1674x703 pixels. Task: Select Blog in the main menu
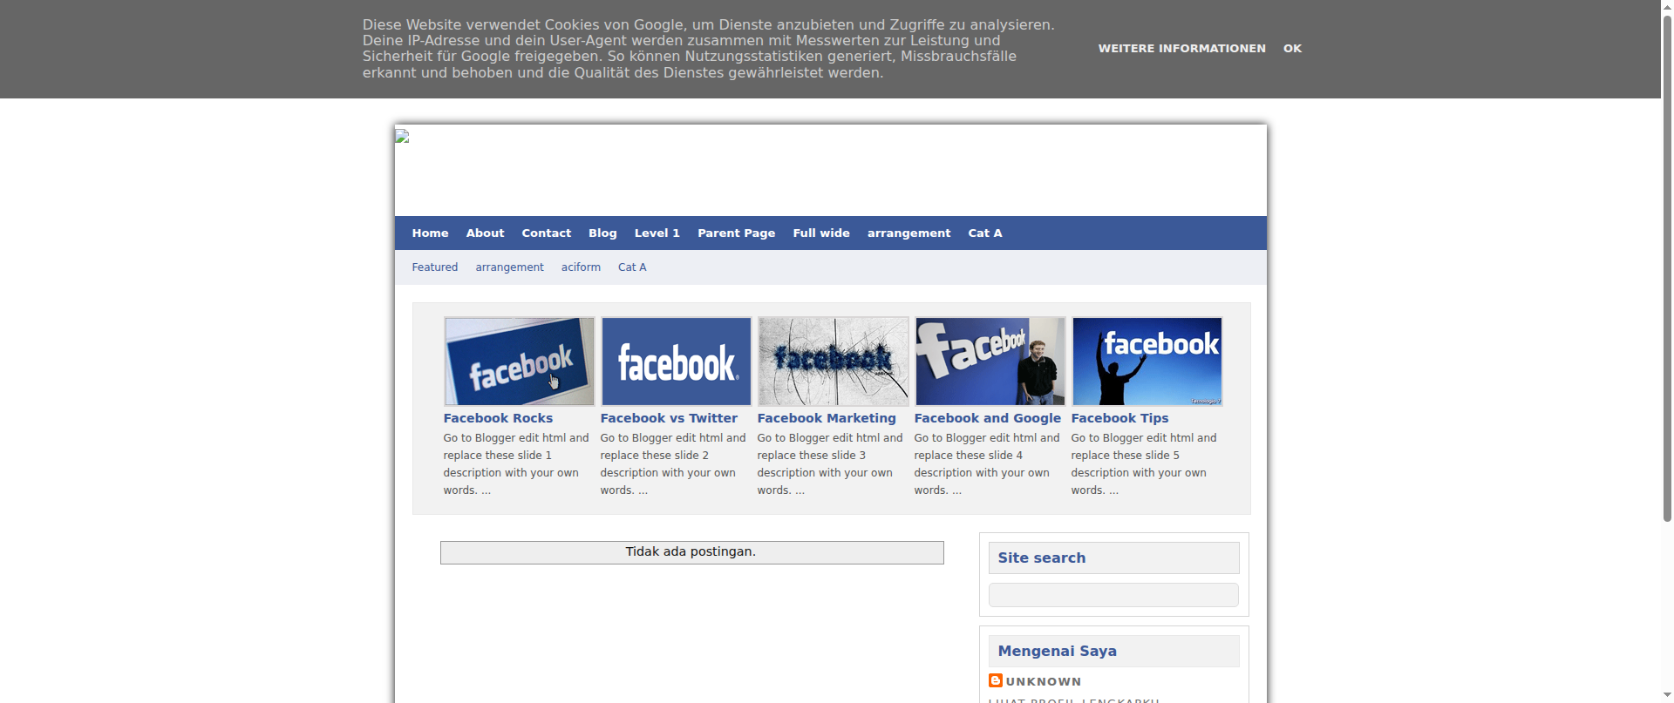[x=602, y=233]
